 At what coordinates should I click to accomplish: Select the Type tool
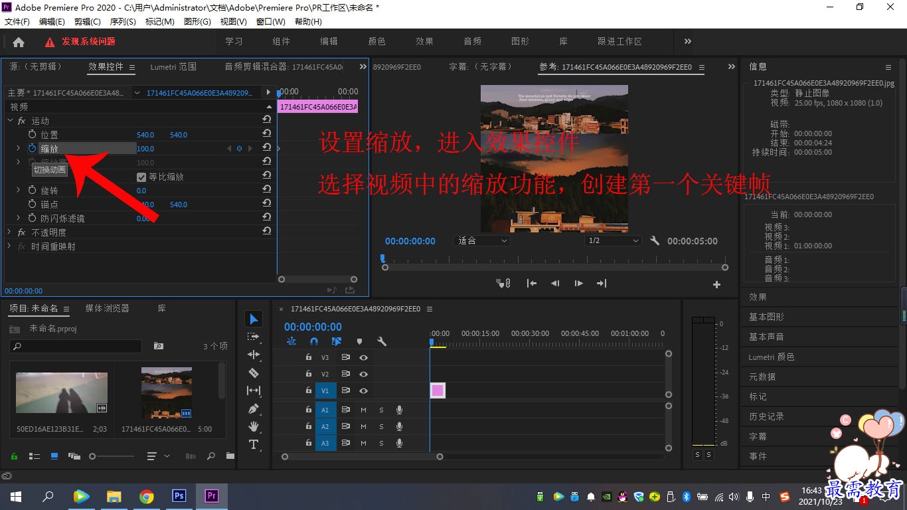pos(254,444)
